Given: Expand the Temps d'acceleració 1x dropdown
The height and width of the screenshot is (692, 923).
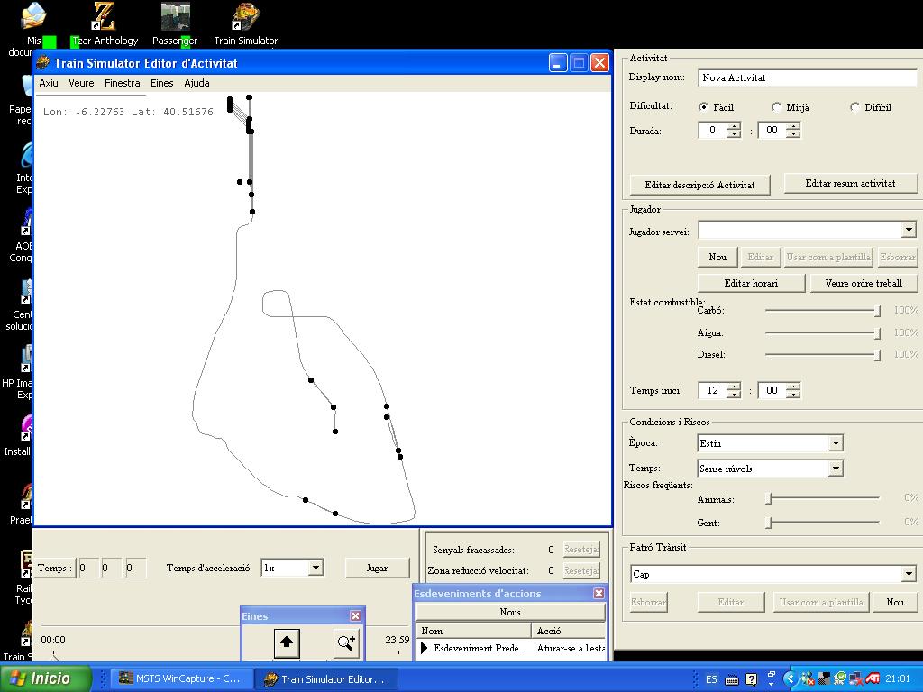Looking at the screenshot, I should 315,568.
